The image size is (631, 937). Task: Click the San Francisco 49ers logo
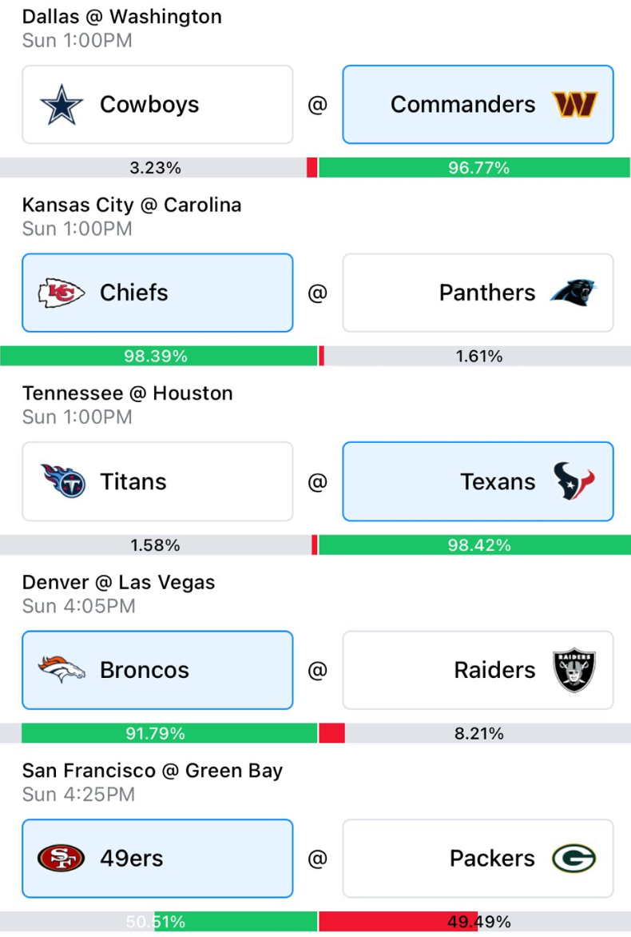pyautogui.click(x=61, y=859)
